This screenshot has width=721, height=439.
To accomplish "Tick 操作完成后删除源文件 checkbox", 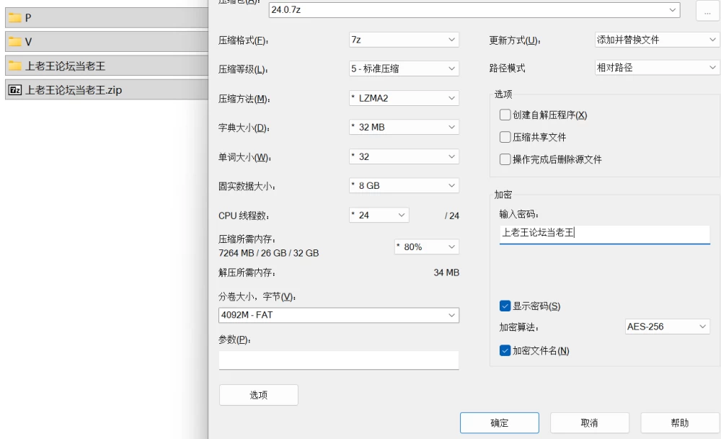I will pyautogui.click(x=505, y=159).
